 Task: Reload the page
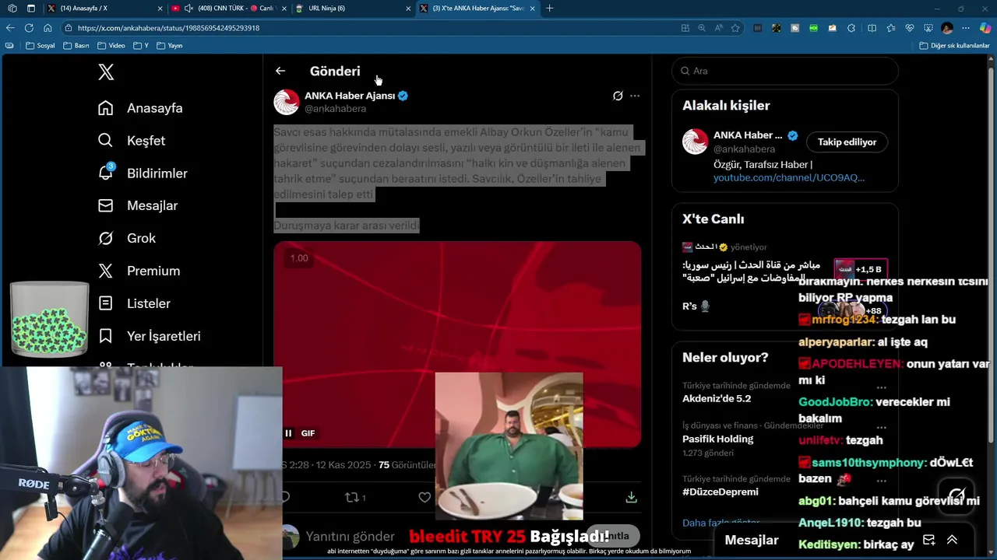(x=29, y=28)
